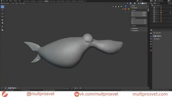The image size is (172, 97).
Task: Open the File menu
Action: 4,1
